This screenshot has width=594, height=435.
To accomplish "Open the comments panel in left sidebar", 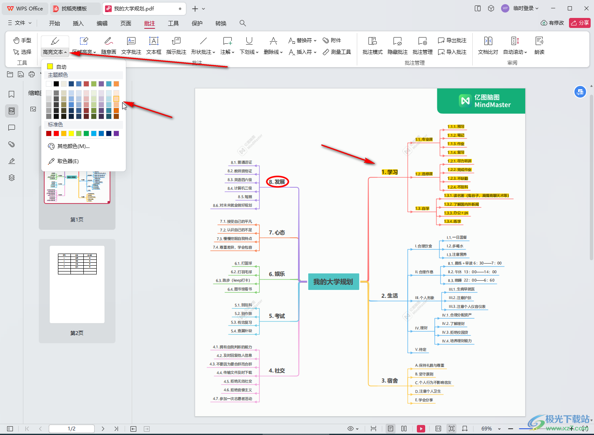I will [x=12, y=128].
